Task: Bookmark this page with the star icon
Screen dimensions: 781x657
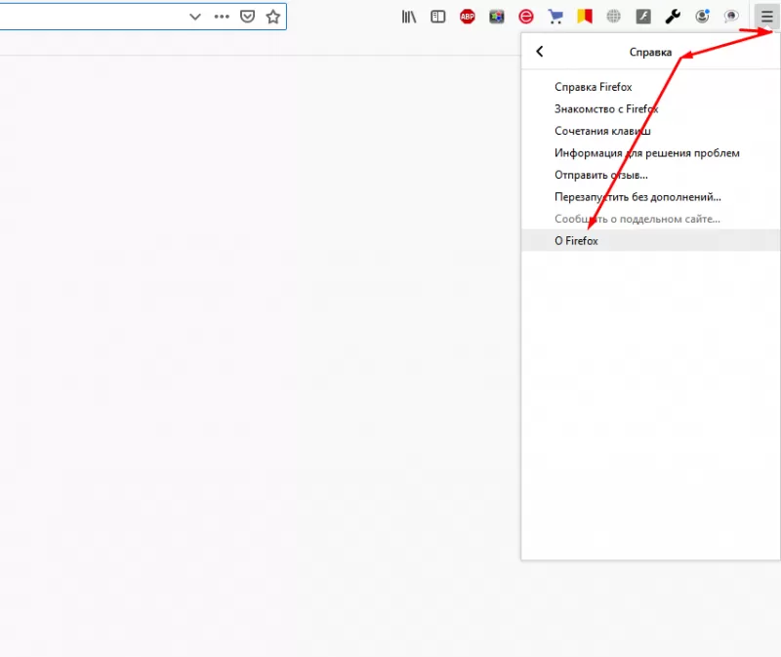Action: [x=271, y=17]
